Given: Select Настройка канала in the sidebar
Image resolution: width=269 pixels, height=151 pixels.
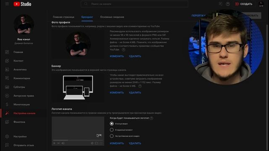Looking at the screenshot, I should tap(23, 113).
